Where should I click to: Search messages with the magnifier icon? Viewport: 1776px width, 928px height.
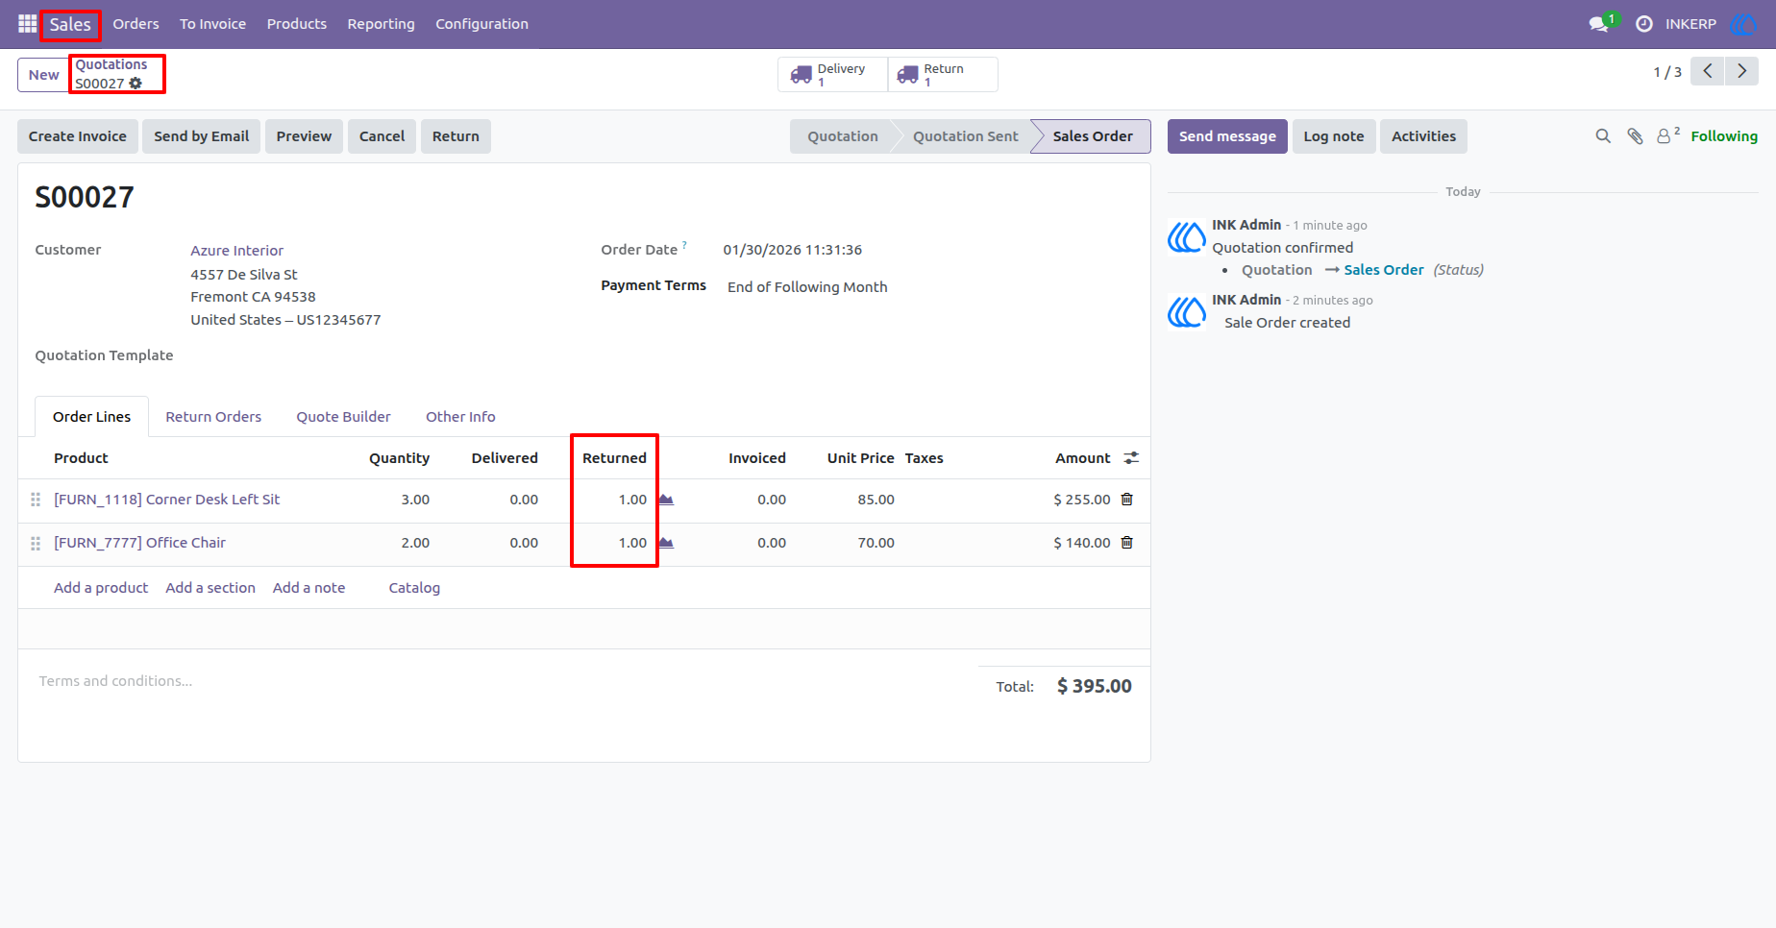pos(1603,136)
